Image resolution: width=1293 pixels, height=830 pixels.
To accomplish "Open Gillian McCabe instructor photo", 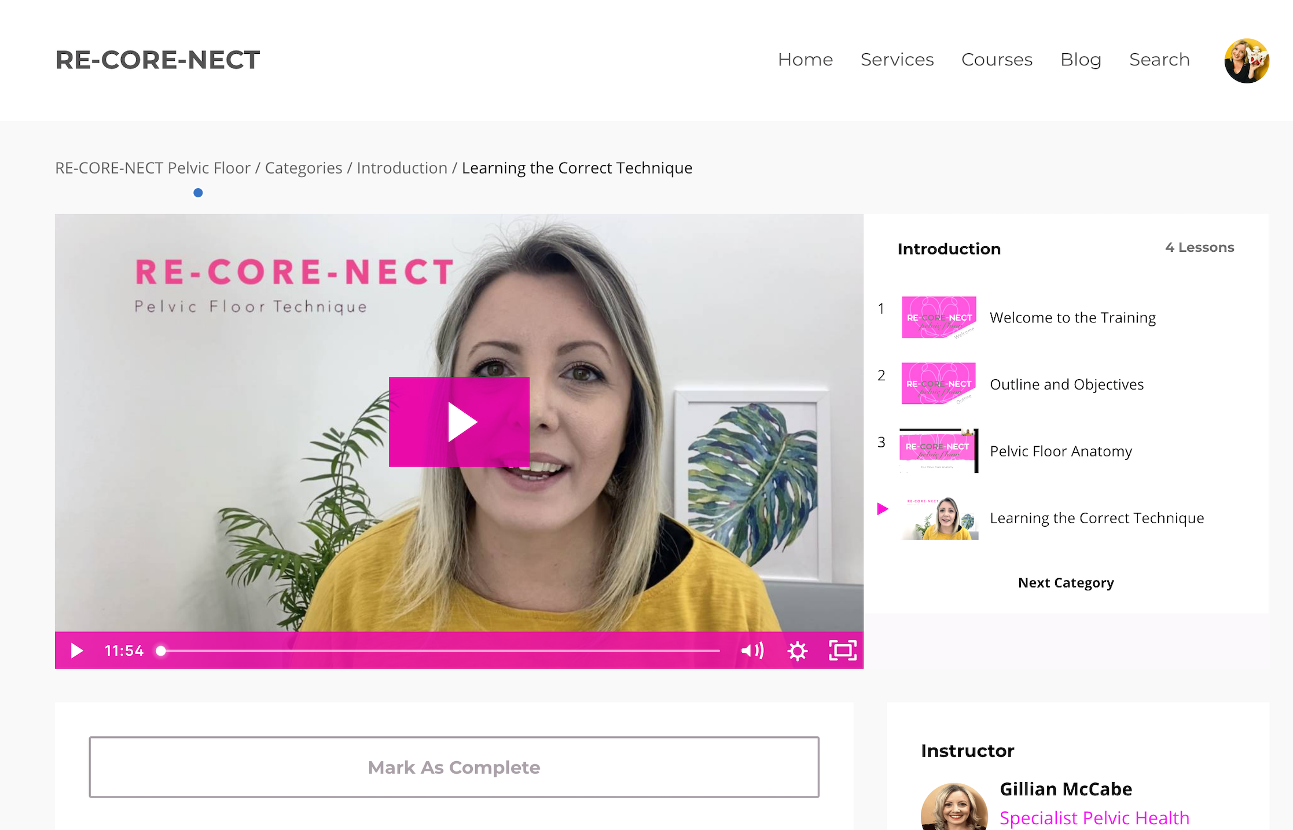I will [954, 807].
